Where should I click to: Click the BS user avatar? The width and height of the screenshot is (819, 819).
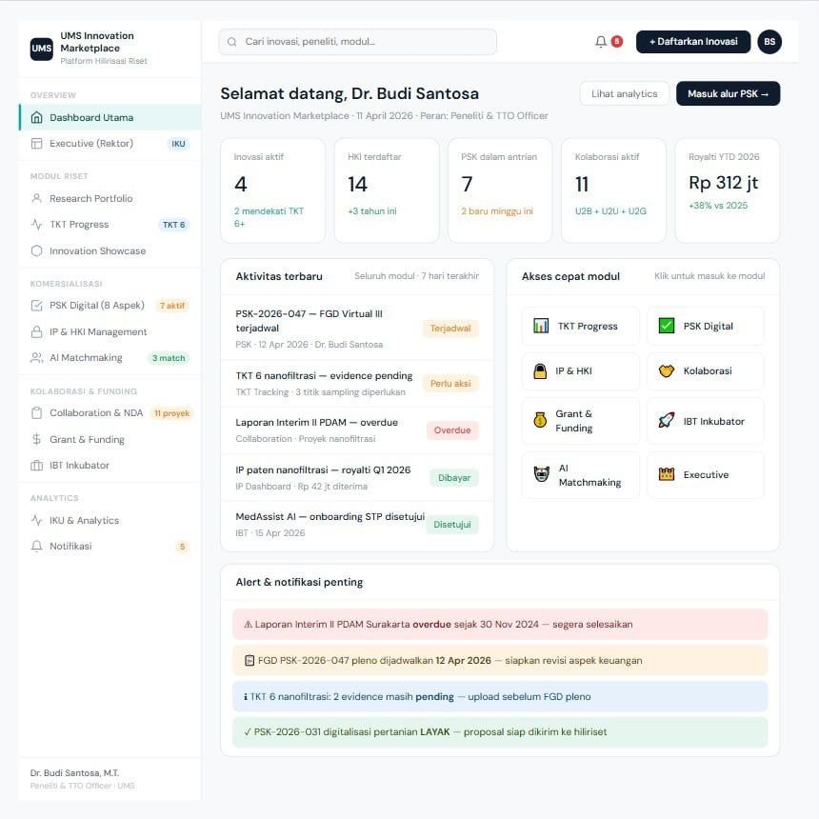click(x=769, y=42)
